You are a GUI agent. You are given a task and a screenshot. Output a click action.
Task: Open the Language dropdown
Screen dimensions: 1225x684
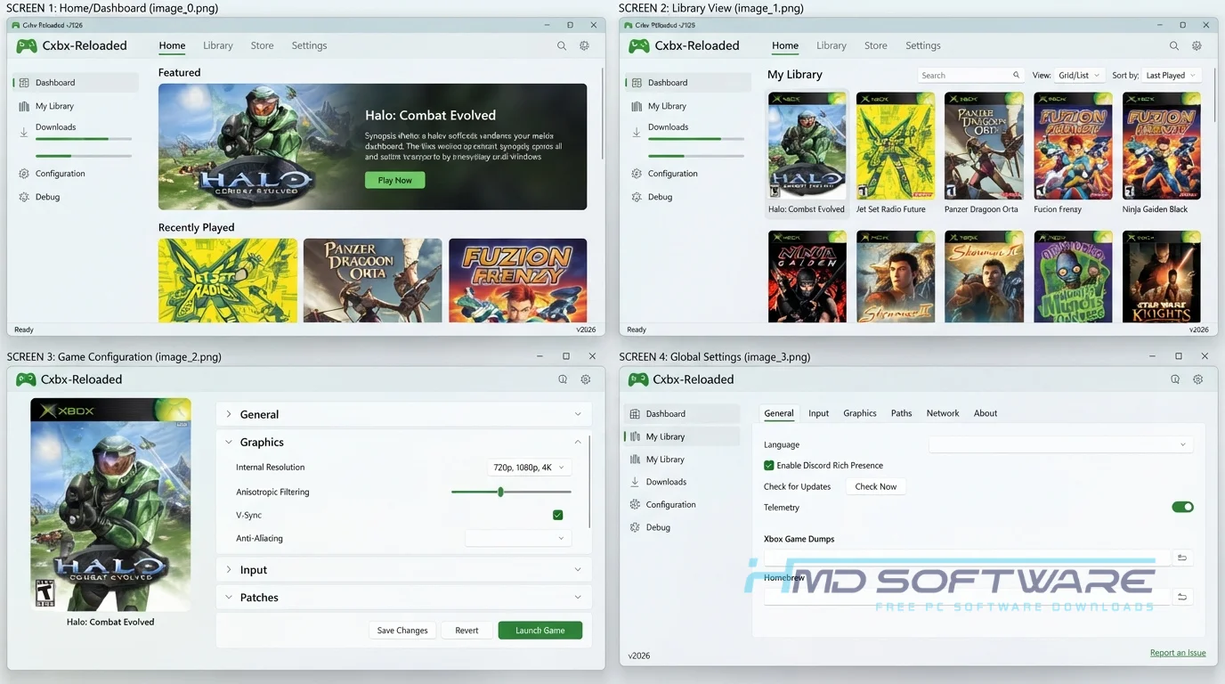pyautogui.click(x=1060, y=444)
